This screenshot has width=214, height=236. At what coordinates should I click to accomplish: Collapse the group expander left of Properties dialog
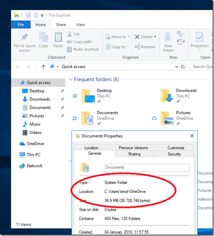[70, 161]
